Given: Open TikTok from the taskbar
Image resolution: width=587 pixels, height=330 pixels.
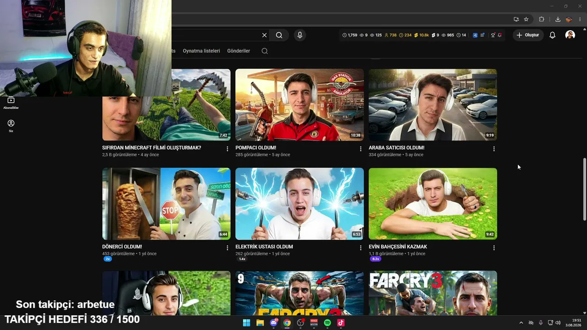Looking at the screenshot, I should [341, 323].
